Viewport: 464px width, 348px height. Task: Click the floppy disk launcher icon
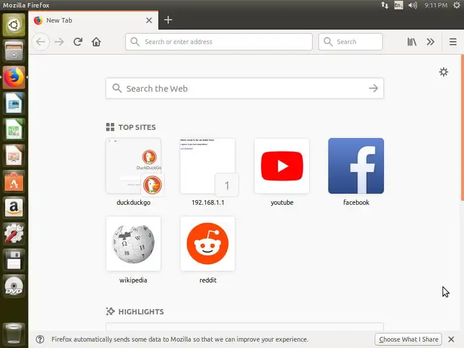pos(14,260)
